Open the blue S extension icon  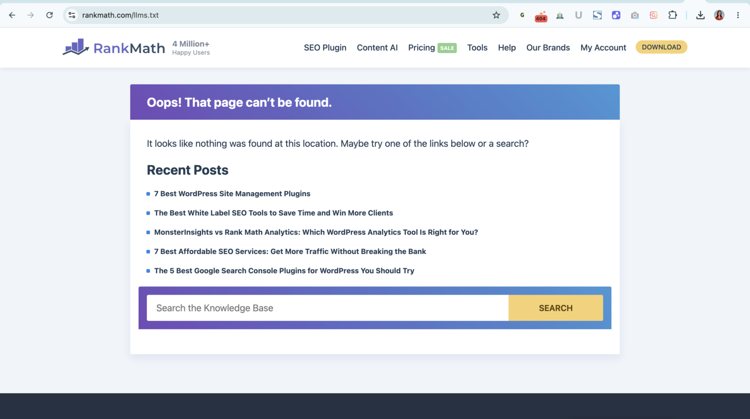click(x=597, y=15)
